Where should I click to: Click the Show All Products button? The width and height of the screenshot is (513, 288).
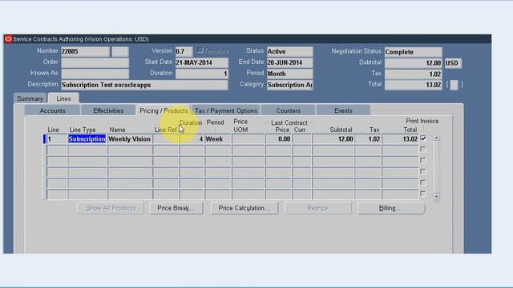111,208
